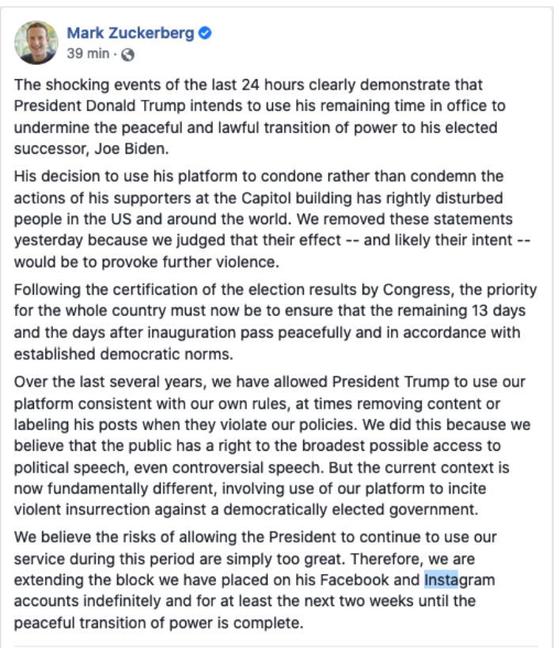Click the globe public audience icon
The image size is (554, 648).
click(x=128, y=55)
